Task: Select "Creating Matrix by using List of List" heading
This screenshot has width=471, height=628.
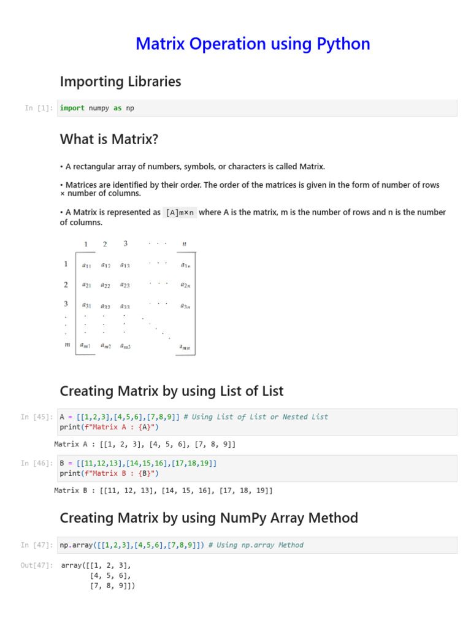Action: tap(172, 391)
